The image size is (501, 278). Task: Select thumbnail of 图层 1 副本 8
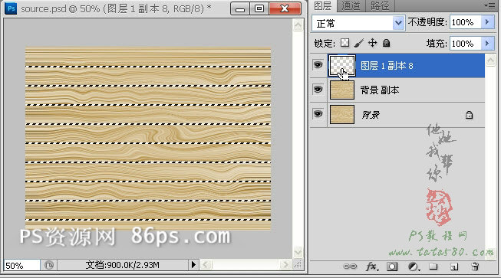pyautogui.click(x=342, y=65)
